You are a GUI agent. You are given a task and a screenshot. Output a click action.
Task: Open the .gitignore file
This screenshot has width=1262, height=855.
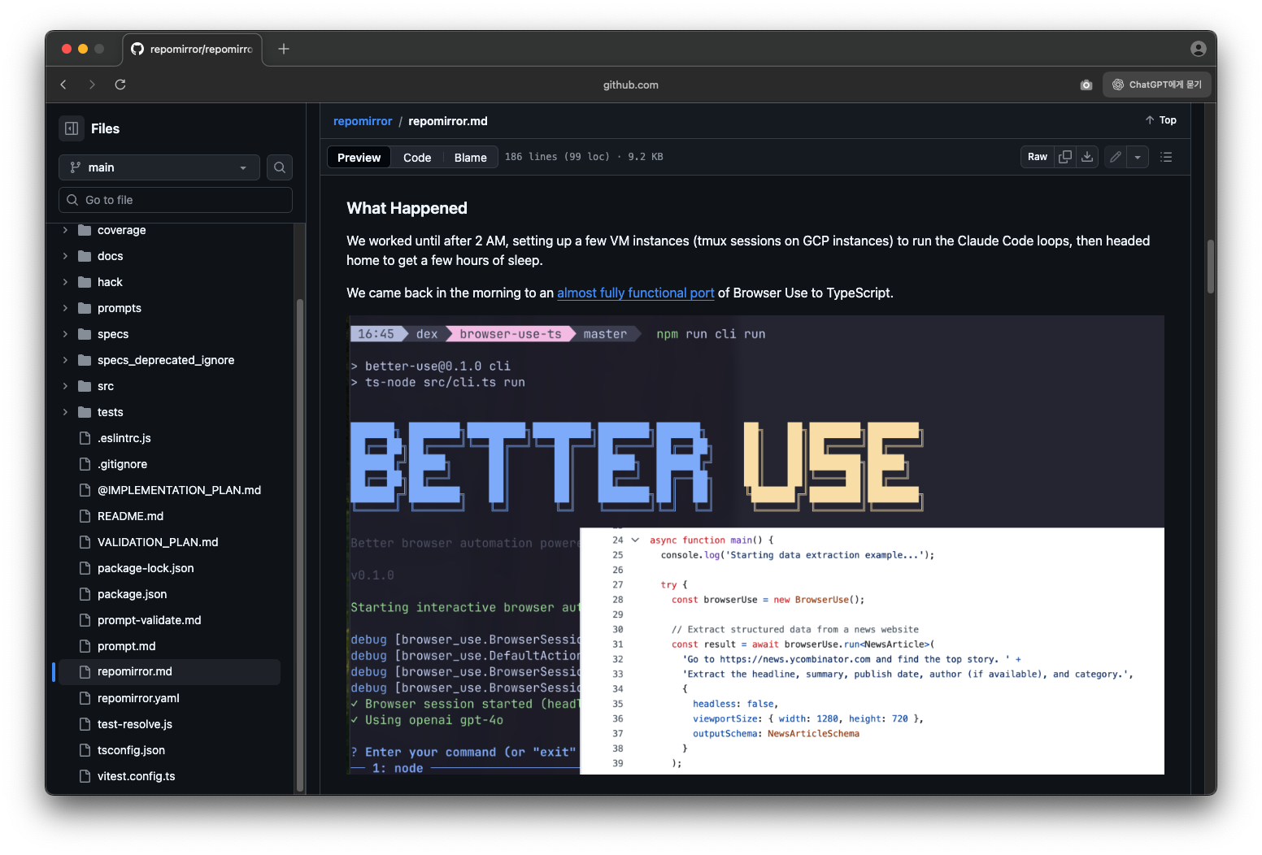[123, 464]
